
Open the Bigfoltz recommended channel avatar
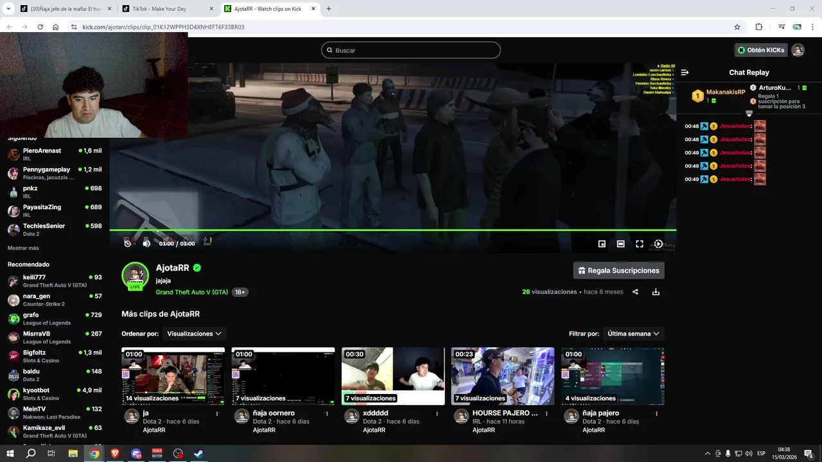(x=13, y=356)
